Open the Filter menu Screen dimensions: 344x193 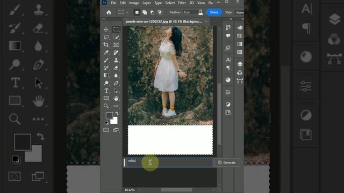182,3
